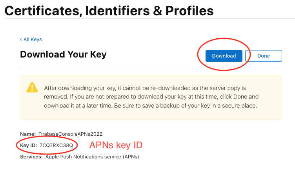Click the "Download Your Key" heading

coord(63,54)
